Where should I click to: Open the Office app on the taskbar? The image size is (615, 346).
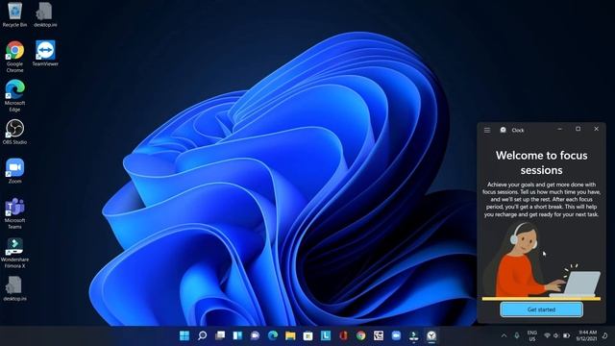coord(343,335)
